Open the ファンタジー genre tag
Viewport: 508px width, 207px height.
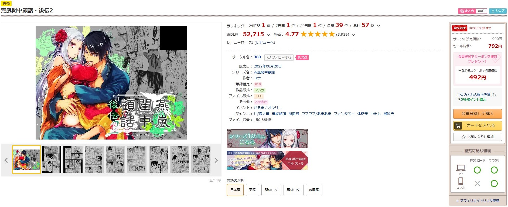(344, 114)
